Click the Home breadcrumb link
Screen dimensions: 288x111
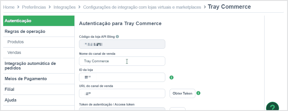9,7
